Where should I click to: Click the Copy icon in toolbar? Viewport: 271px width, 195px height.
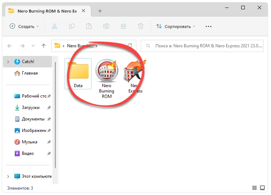72,27
